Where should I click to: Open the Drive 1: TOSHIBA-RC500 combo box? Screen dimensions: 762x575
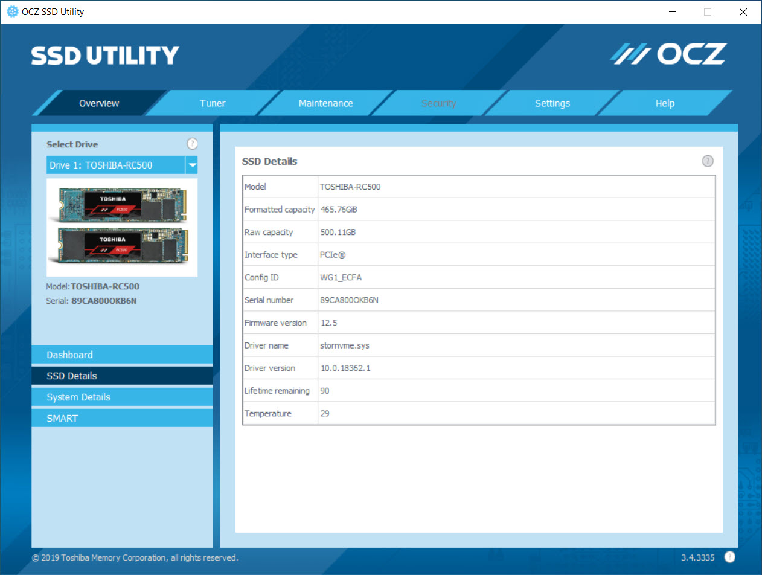[122, 165]
